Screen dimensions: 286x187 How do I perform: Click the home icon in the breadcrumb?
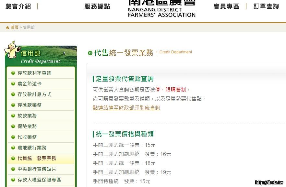tap(7, 27)
